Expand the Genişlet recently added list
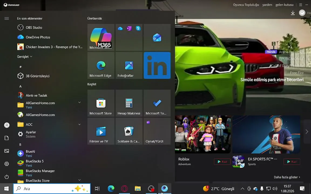The height and width of the screenshot is (194, 311). click(x=25, y=57)
